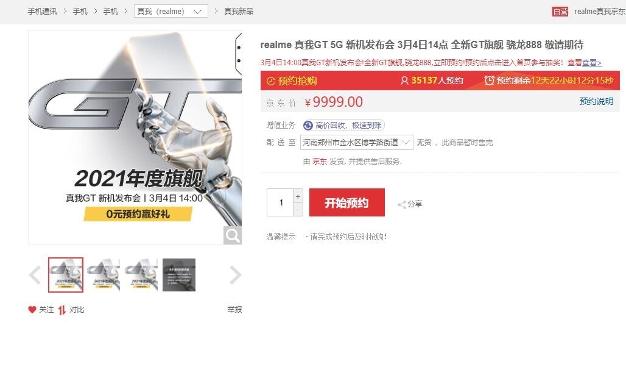The image size is (626, 378).
Task: Expand delivery address 河南郑州市金水区 dropdown
Action: coord(356,142)
